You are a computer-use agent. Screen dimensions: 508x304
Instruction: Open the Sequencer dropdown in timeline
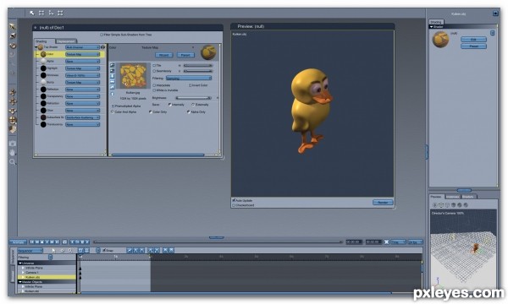[30, 251]
